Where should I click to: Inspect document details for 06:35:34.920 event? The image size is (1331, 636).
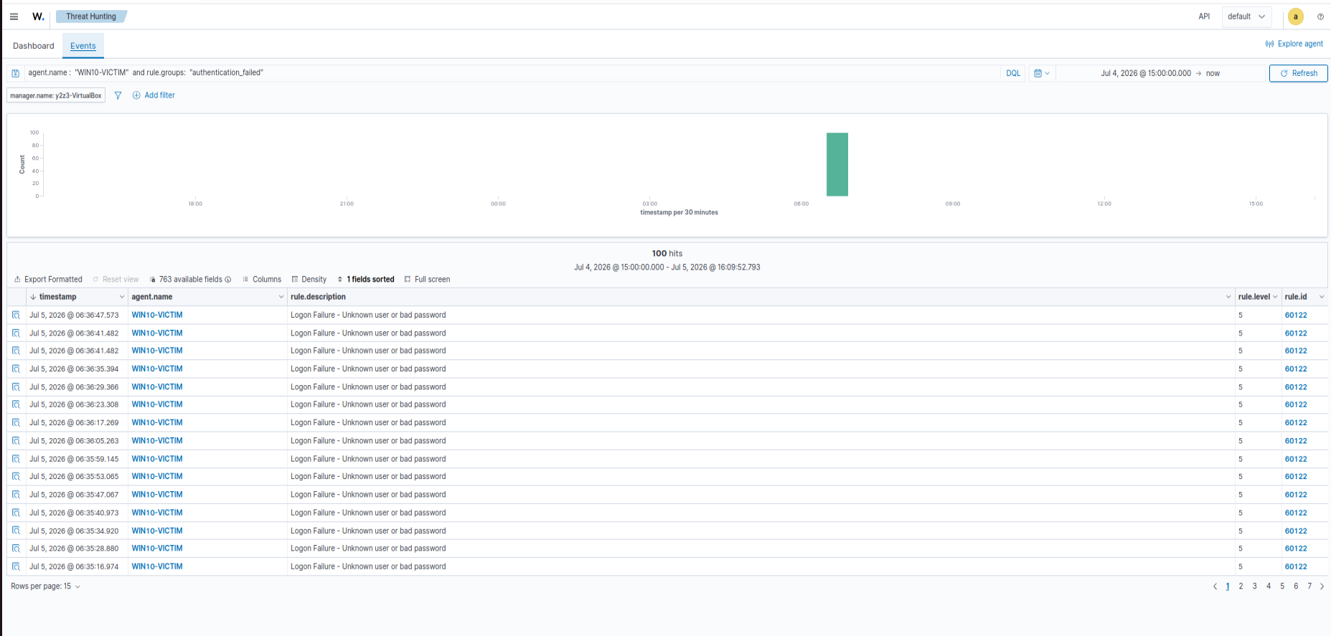16,531
